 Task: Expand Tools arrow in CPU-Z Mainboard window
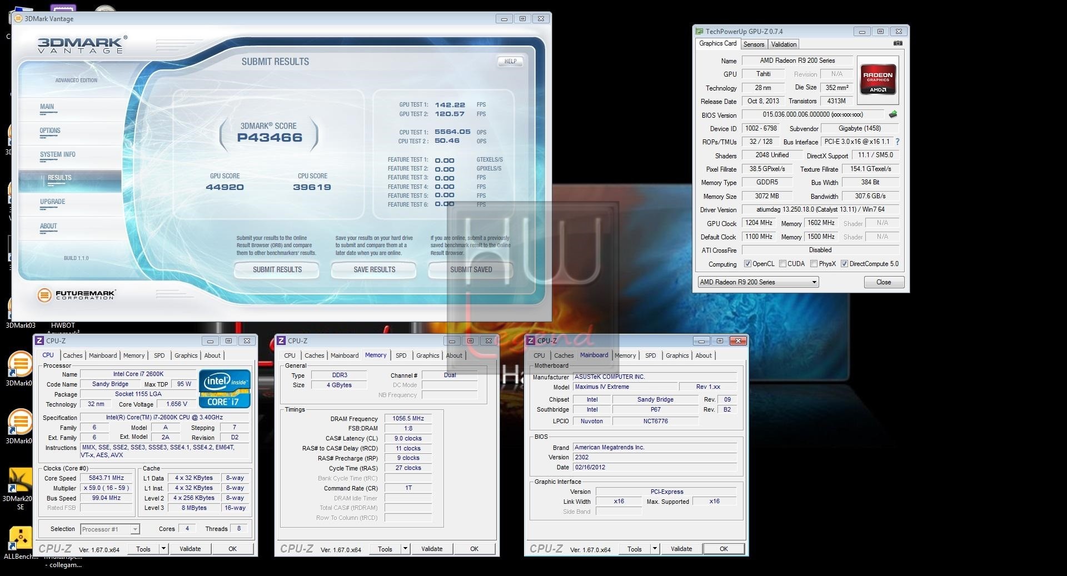click(x=655, y=549)
